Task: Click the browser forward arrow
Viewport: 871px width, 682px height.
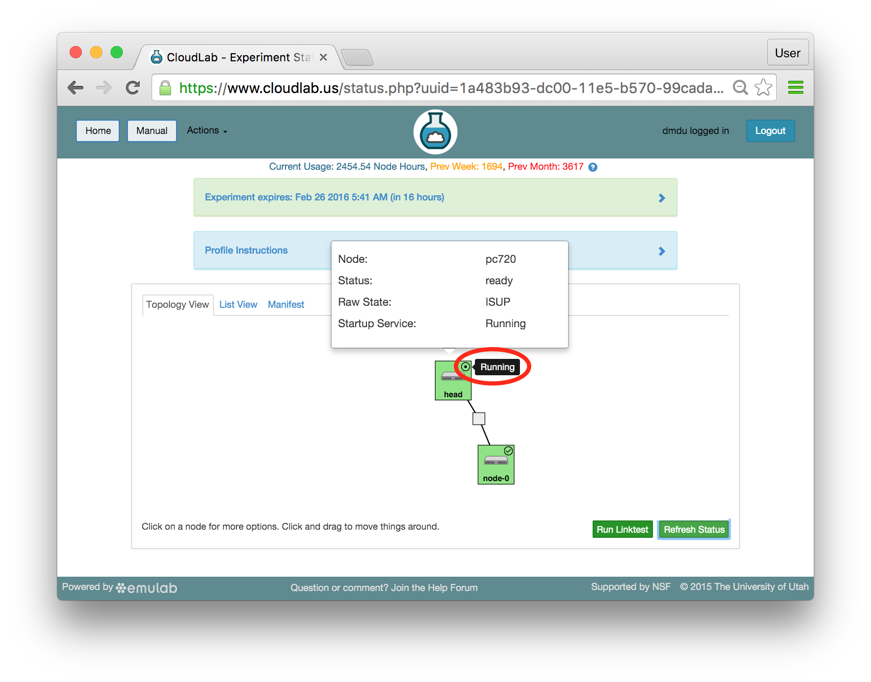Action: tap(103, 88)
